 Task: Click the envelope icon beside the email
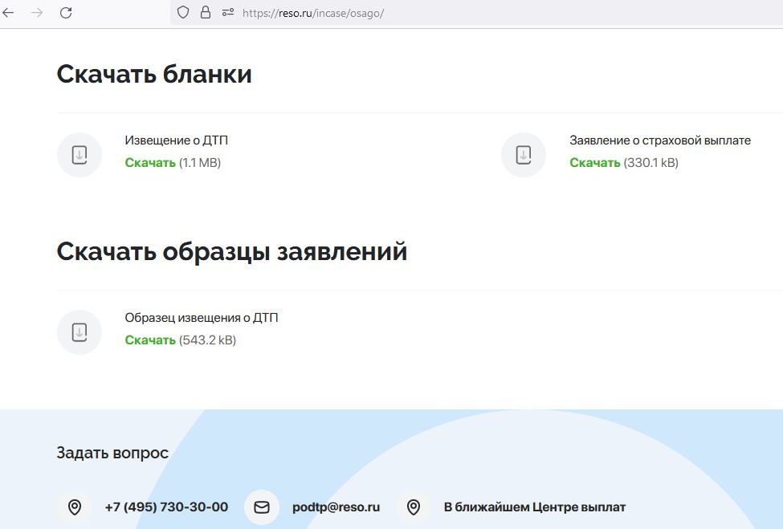[262, 507]
